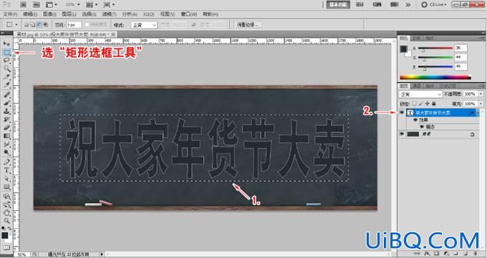Open the fill 100% slider arrow
This screenshot has height=258, width=487.
481,104
